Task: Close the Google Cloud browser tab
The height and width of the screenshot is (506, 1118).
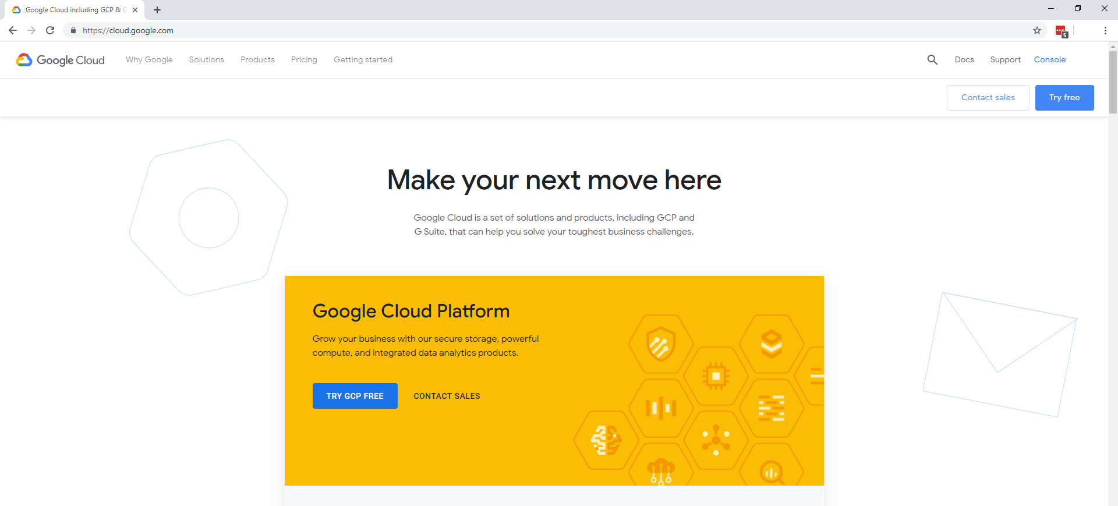Action: 135,10
